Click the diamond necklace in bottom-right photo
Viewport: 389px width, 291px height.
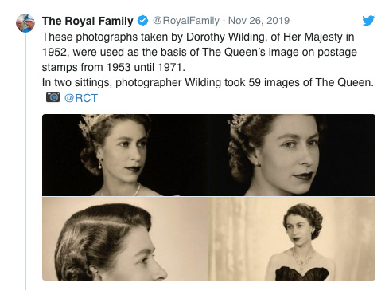[302, 259]
